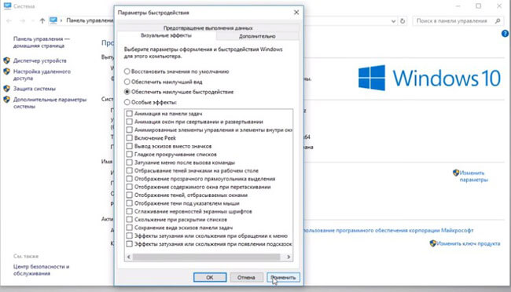Click the search magnifier icon
The height and width of the screenshot is (292, 511).
point(498,21)
